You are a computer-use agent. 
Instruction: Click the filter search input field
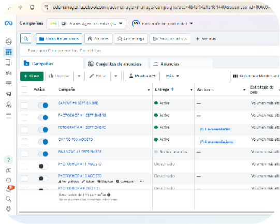coord(150,51)
